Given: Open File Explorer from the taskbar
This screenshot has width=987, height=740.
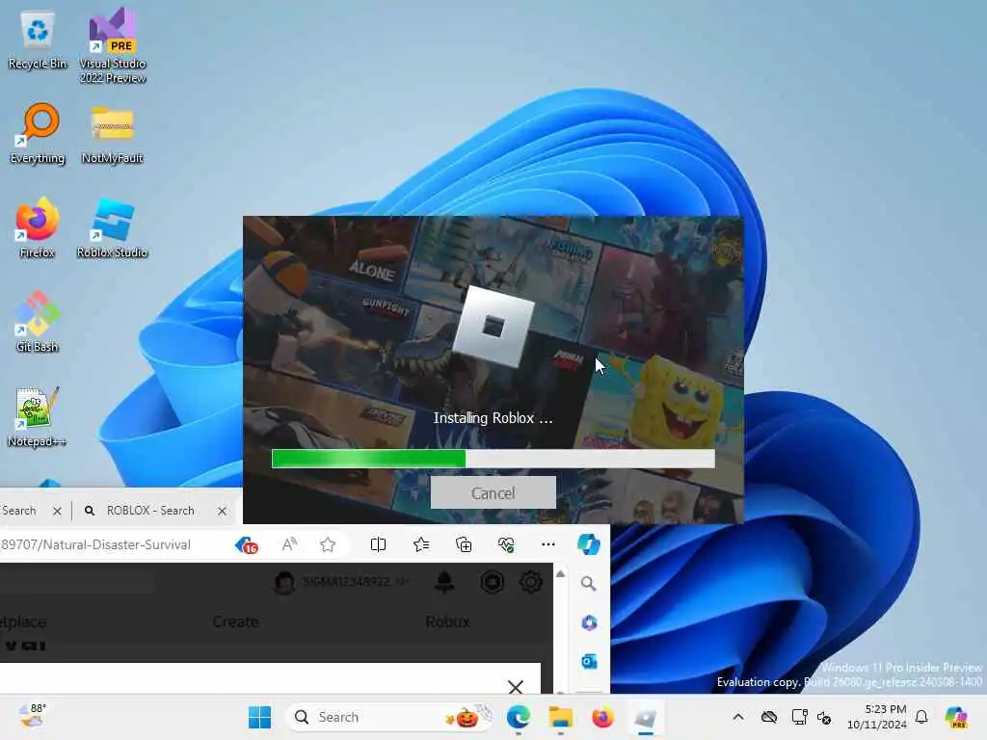Looking at the screenshot, I should pyautogui.click(x=560, y=717).
